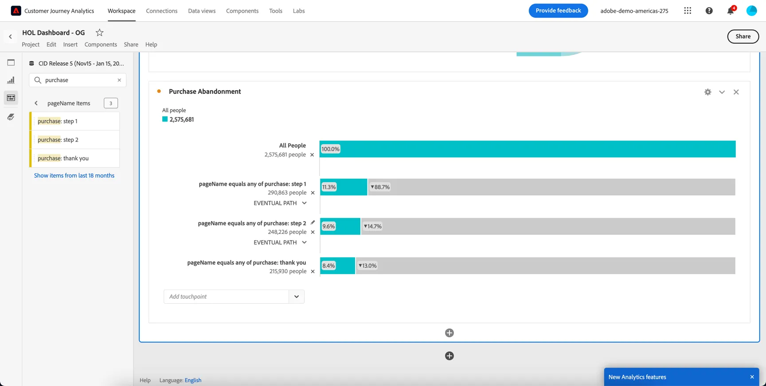Change language via English link

coord(193,380)
